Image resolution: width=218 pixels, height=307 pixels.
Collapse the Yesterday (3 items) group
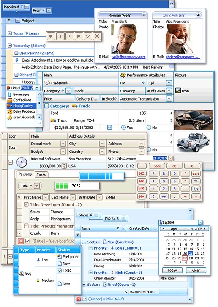(10, 46)
